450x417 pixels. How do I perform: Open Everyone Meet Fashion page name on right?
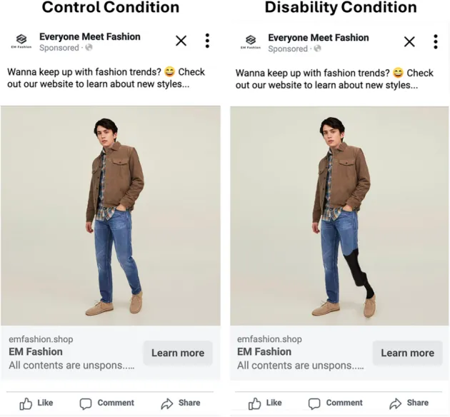[319, 38]
